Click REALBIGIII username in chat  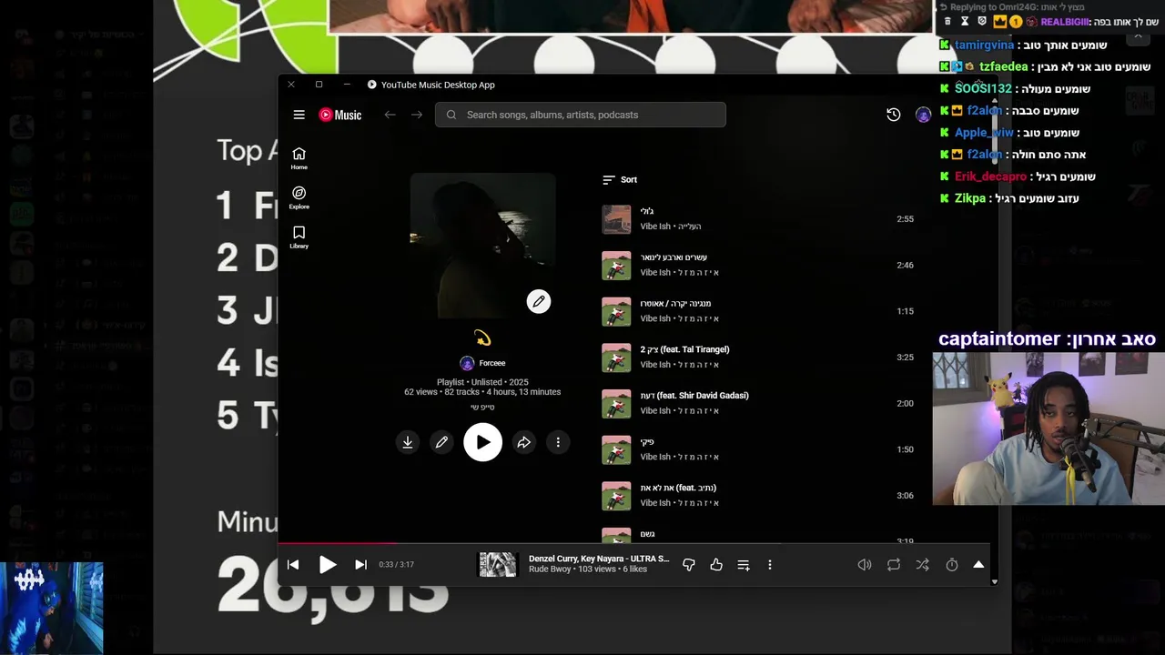point(1063,22)
